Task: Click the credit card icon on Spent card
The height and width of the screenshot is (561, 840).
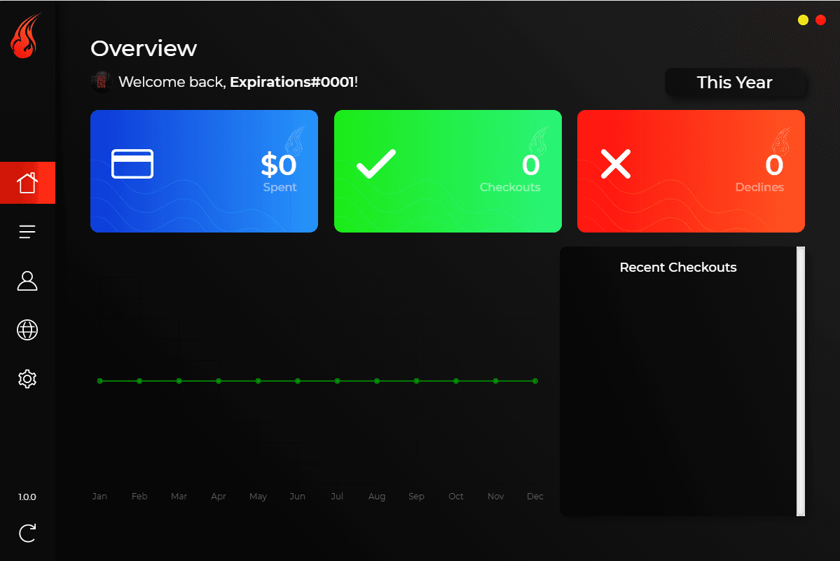Action: tap(132, 164)
